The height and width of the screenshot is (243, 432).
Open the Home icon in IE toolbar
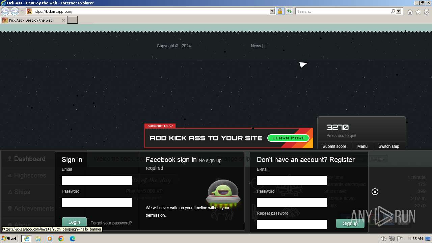(x=410, y=12)
